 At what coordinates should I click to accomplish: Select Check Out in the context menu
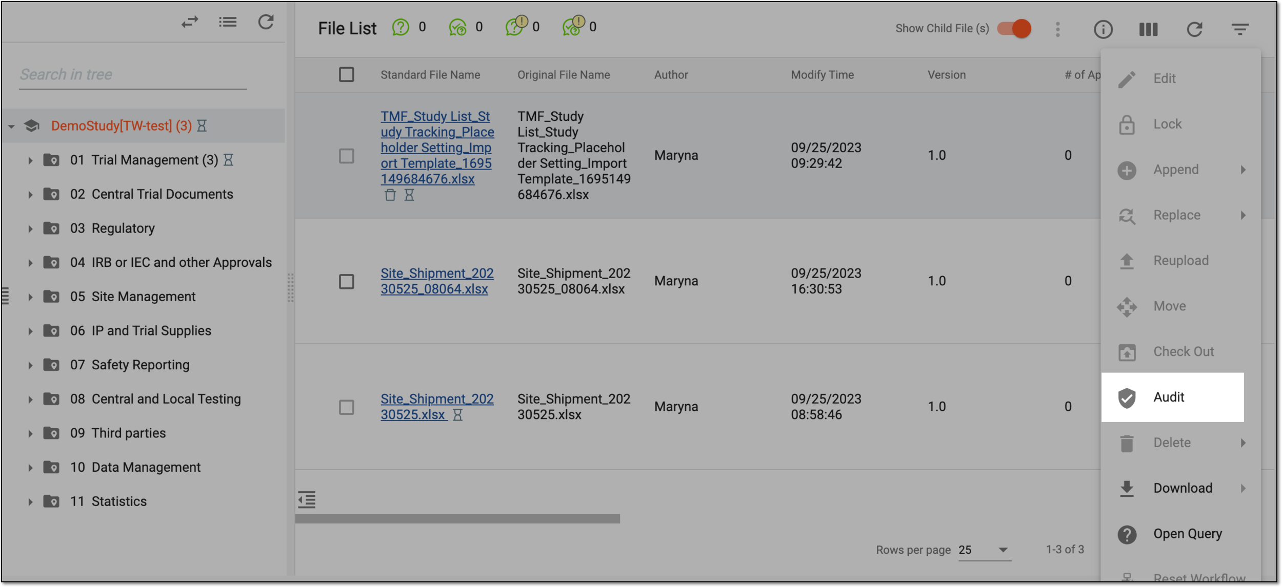[1180, 351]
